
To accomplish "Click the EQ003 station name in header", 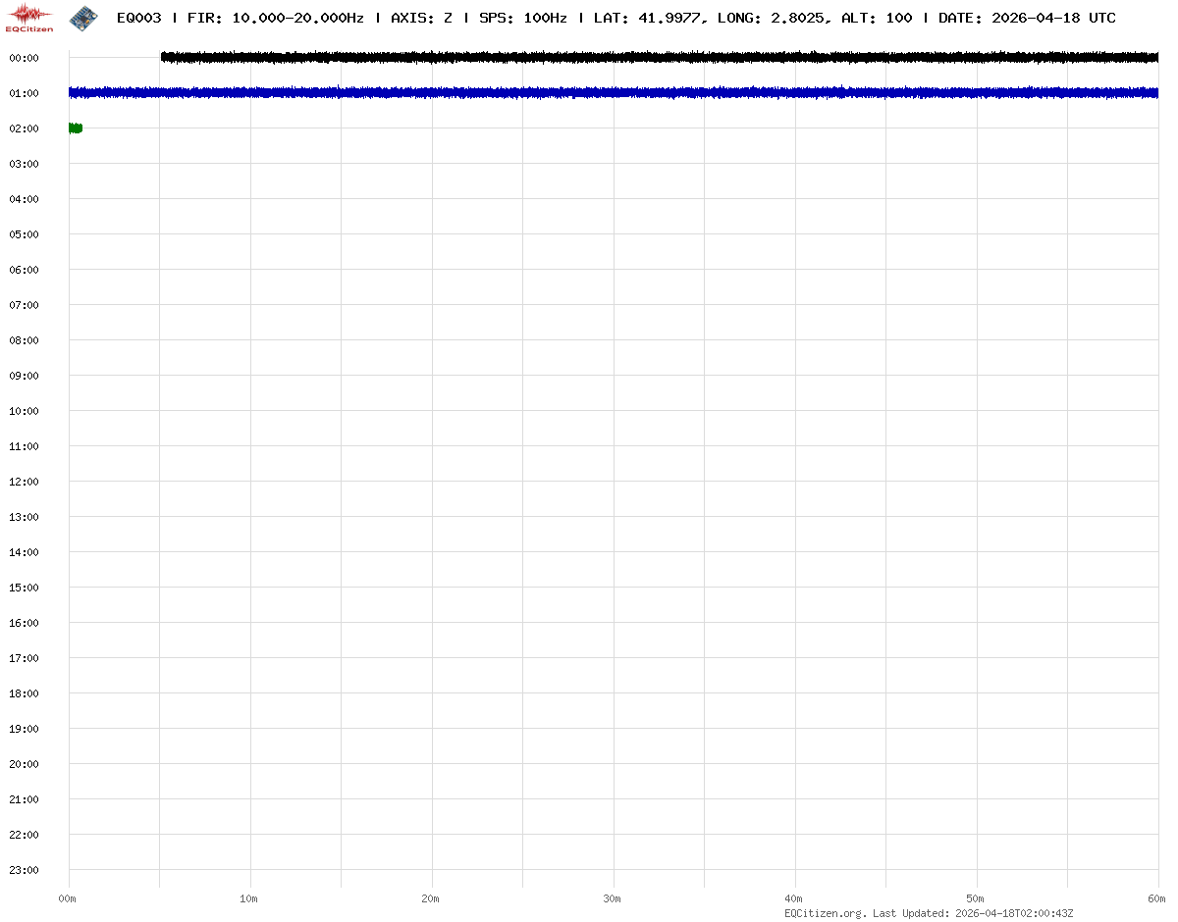I will point(138,18).
